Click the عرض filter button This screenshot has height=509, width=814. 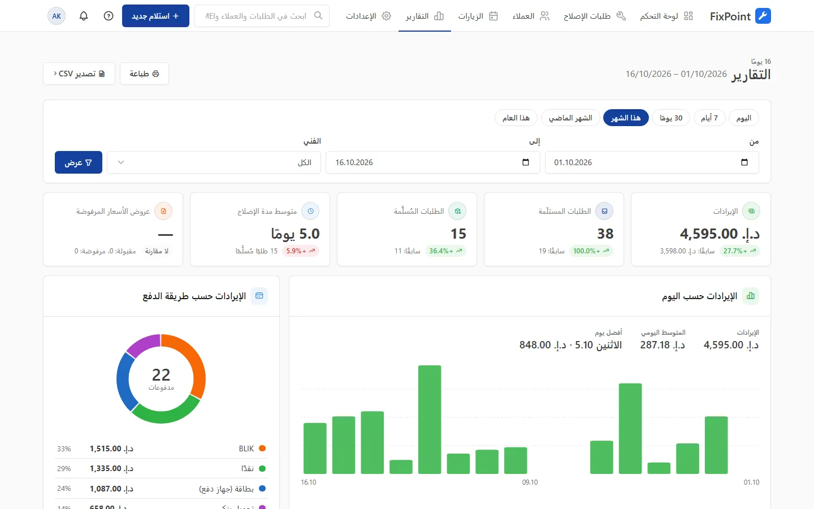point(79,162)
